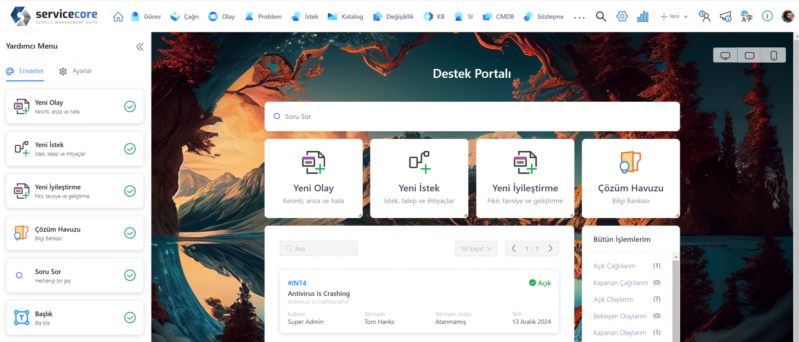
Task: Click the megaphone announcements icon
Action: [x=725, y=17]
